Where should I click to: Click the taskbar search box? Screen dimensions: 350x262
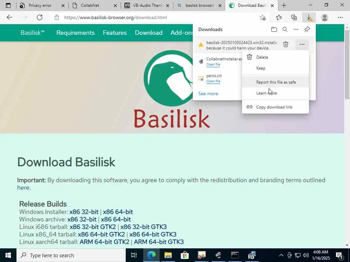click(71, 255)
